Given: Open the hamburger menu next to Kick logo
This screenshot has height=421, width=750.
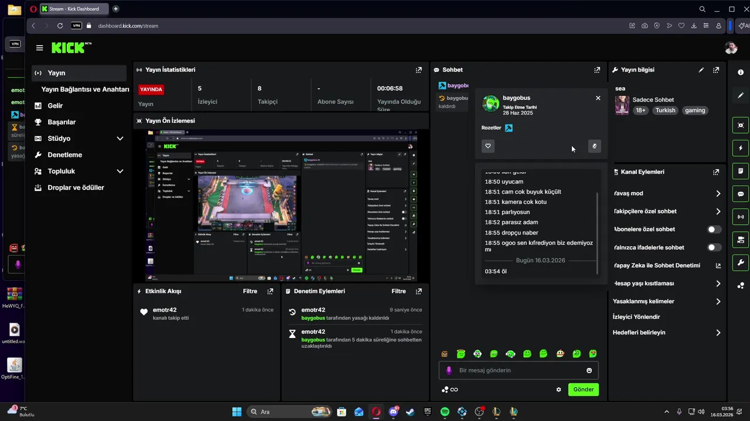Looking at the screenshot, I should 39,48.
